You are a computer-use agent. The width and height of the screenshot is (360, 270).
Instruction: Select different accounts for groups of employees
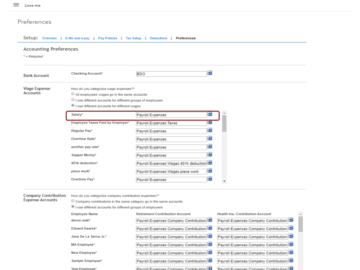[73, 100]
